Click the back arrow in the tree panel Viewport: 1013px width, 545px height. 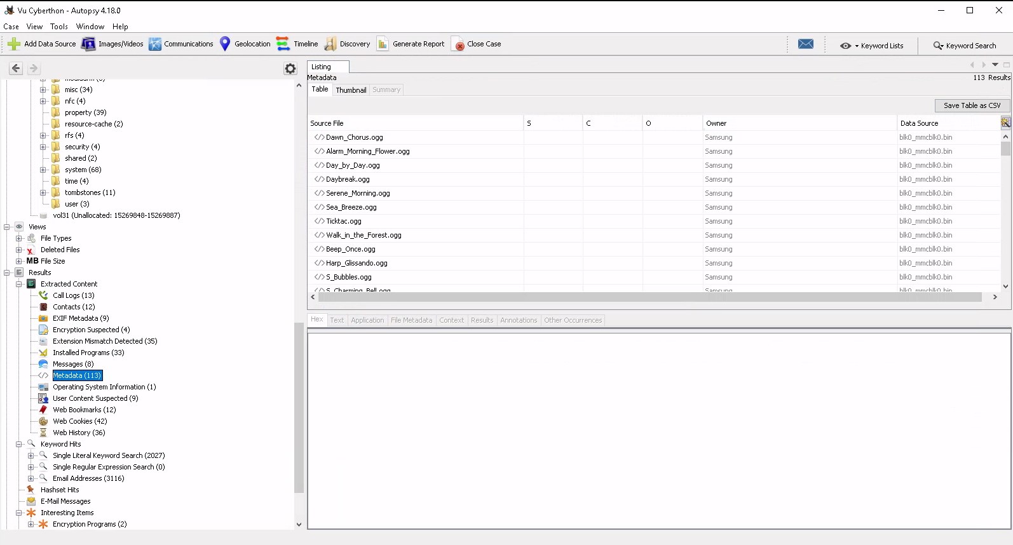pyautogui.click(x=16, y=68)
